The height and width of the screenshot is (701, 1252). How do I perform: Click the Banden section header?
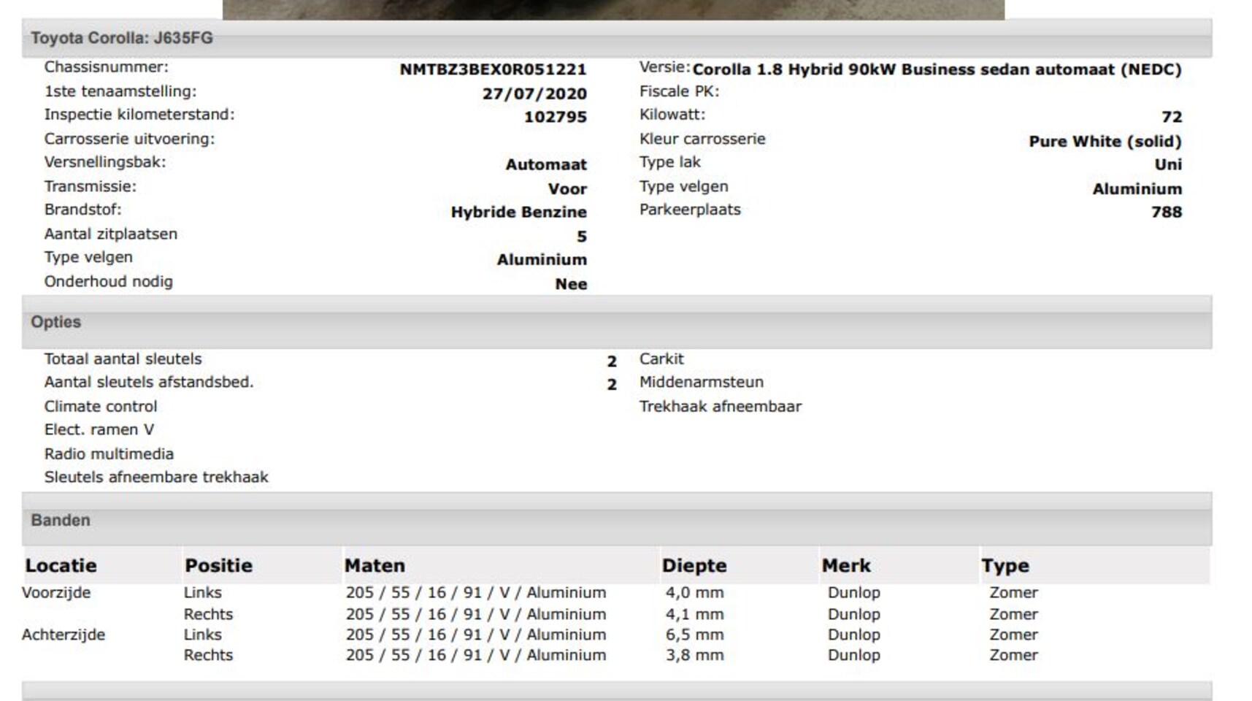click(x=617, y=520)
